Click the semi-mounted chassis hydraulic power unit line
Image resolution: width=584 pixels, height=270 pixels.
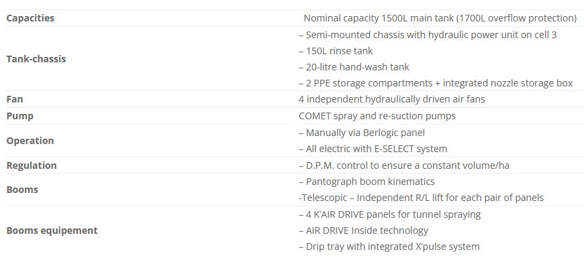[428, 35]
